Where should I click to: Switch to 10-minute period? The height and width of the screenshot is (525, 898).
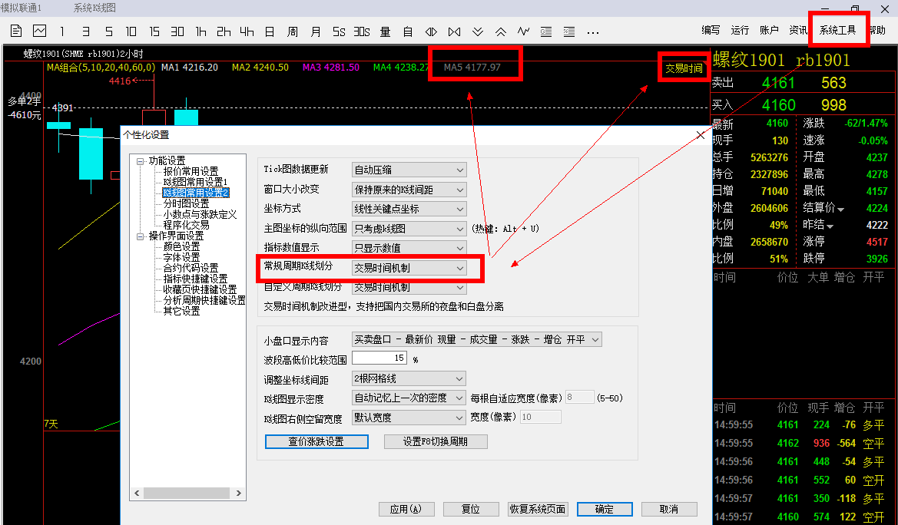click(131, 31)
